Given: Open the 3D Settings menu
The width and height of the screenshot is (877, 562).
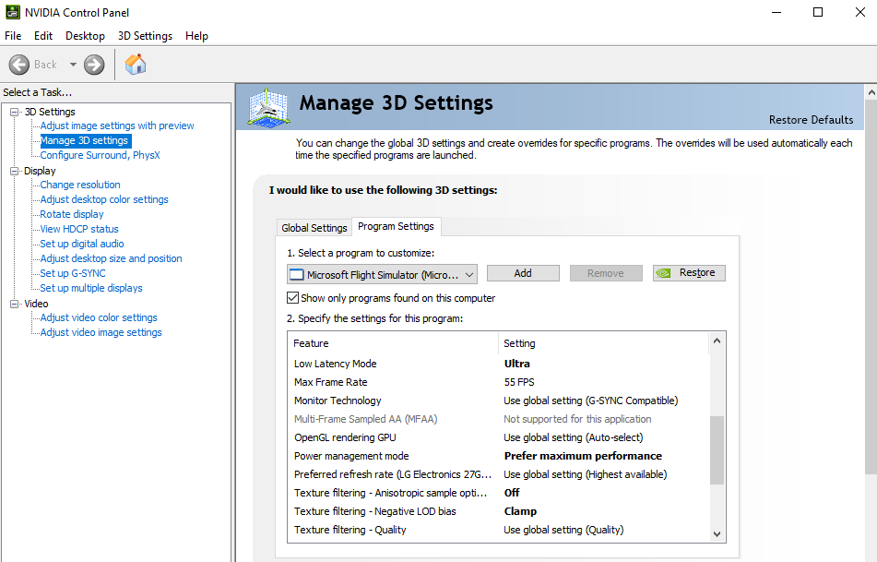Looking at the screenshot, I should pos(144,35).
